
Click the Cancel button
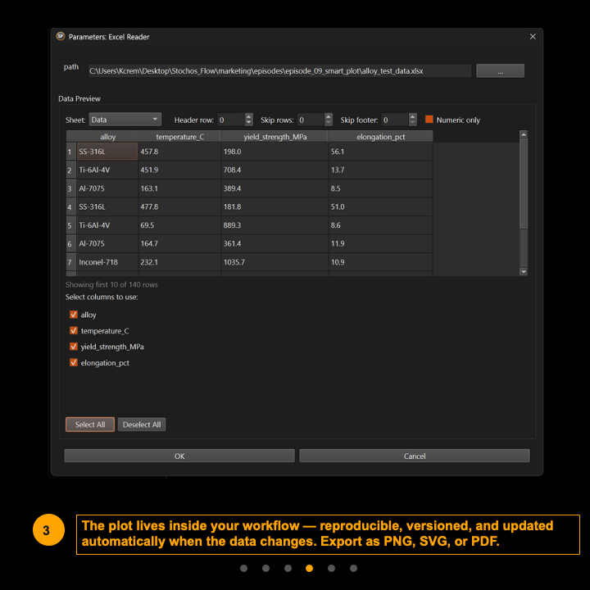point(415,456)
